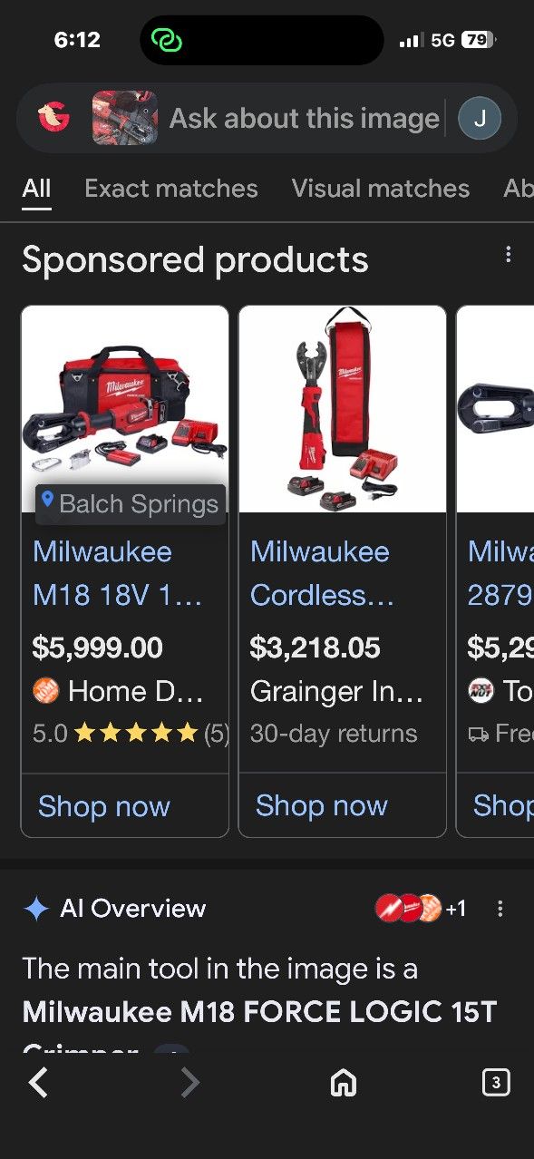The width and height of the screenshot is (534, 1159).
Task: Open Sponsored products three-dot menu
Action: point(509,255)
